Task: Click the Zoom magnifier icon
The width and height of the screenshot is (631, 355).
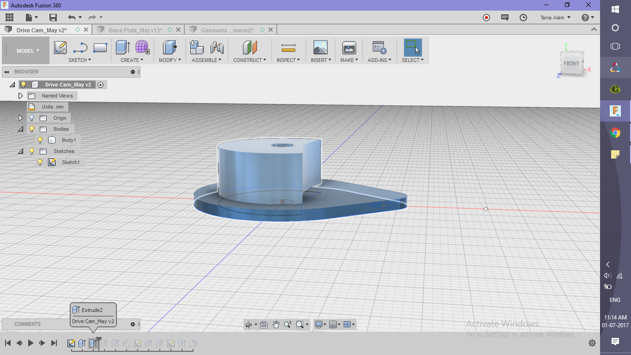Action: (288, 324)
